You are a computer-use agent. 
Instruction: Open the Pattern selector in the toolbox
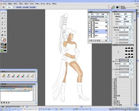(2, 47)
